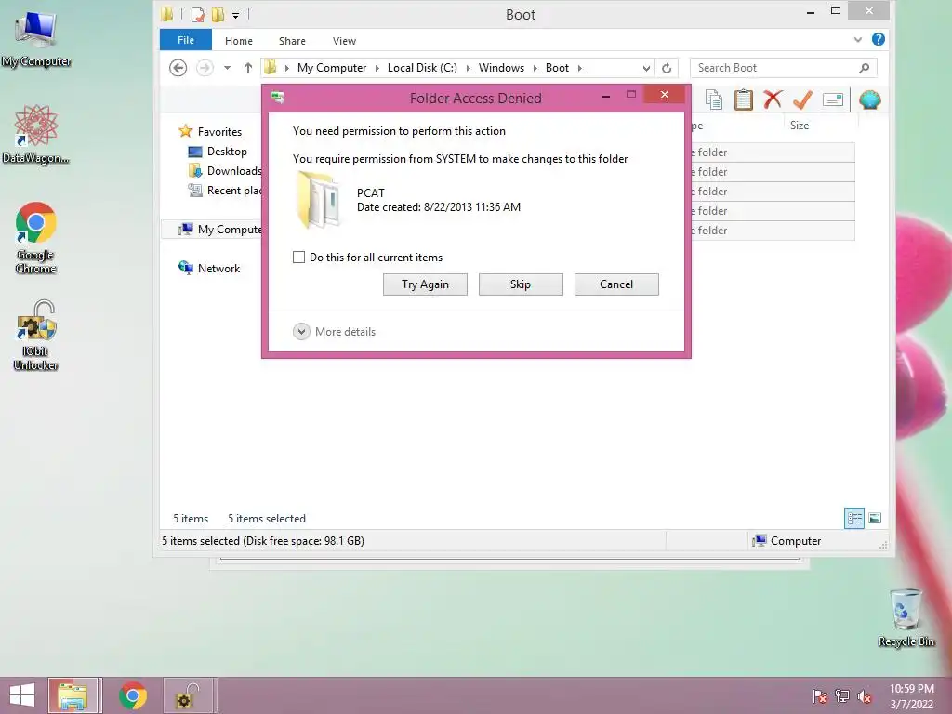Switch to large icons view icon
This screenshot has width=952, height=714.
pos(875,519)
